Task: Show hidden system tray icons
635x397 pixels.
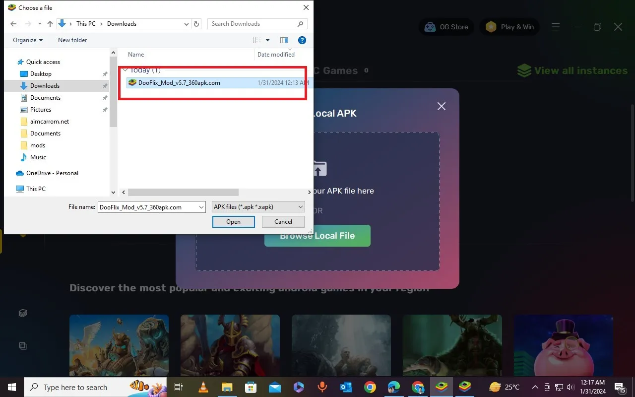Action: pos(535,387)
